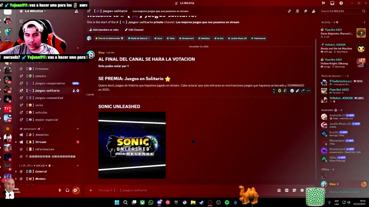
Task: Select Mods de discord role chip
Action: [x=139, y=38]
